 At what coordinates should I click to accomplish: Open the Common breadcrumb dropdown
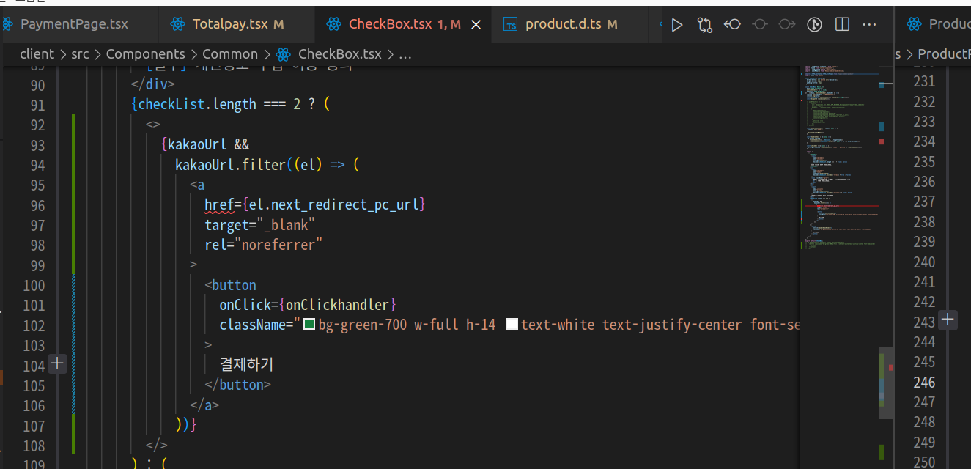pyautogui.click(x=230, y=53)
